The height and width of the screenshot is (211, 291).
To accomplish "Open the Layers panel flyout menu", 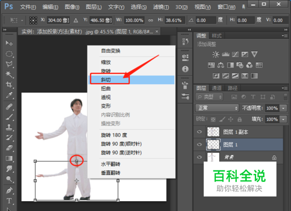I will click(285, 88).
